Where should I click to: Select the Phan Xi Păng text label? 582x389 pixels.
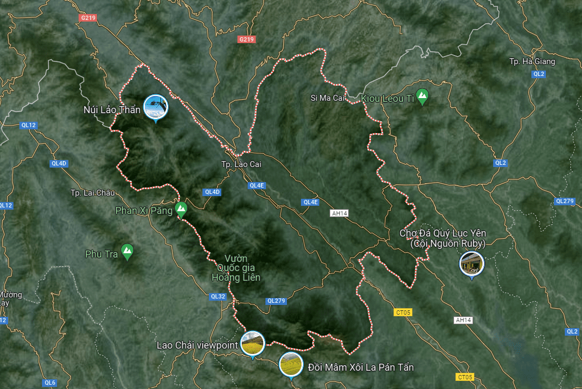click(144, 211)
